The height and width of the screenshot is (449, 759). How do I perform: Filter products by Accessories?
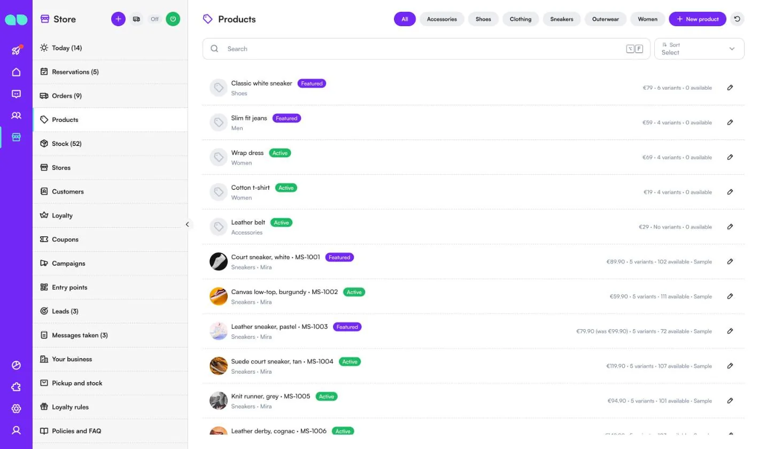pos(442,19)
